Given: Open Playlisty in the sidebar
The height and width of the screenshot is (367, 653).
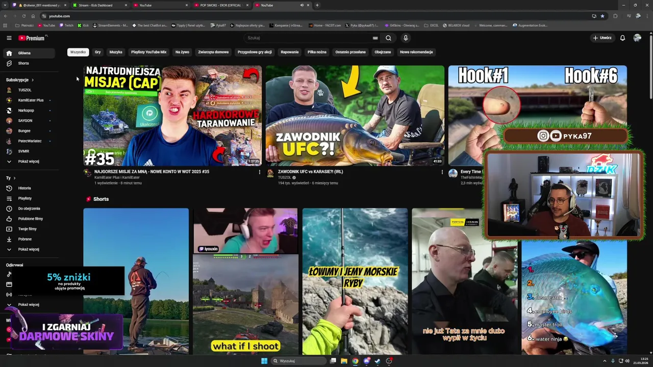Looking at the screenshot, I should coord(29,198).
